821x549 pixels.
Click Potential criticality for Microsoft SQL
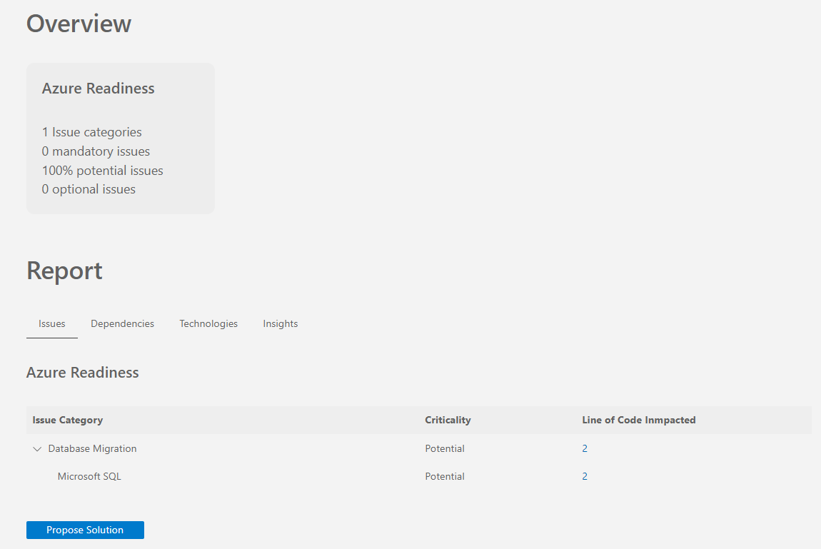[445, 476]
